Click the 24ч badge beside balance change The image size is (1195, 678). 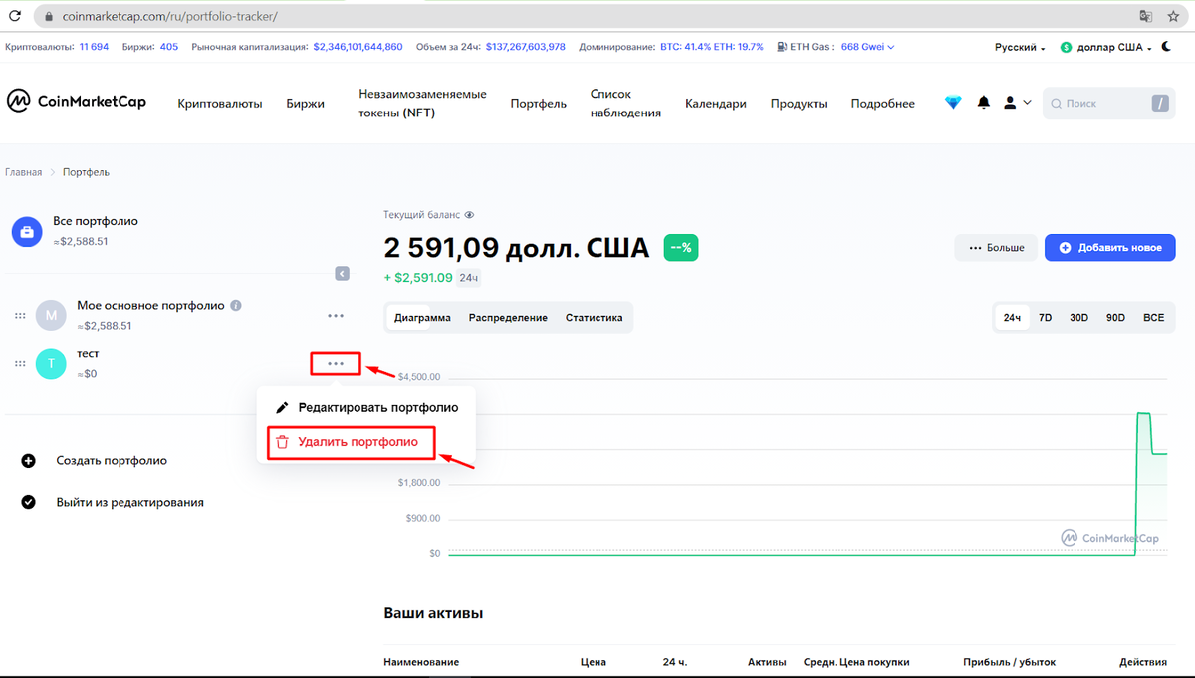(469, 278)
